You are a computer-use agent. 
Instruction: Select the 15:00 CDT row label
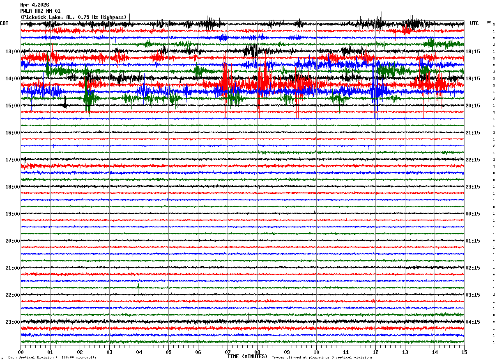tap(13, 106)
